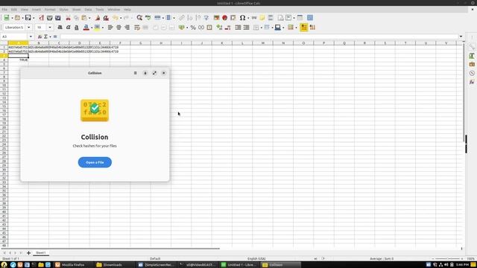Screen dimensions: 477x268
Task: Click the AutoFilter funnel icon
Action: click(x=206, y=18)
